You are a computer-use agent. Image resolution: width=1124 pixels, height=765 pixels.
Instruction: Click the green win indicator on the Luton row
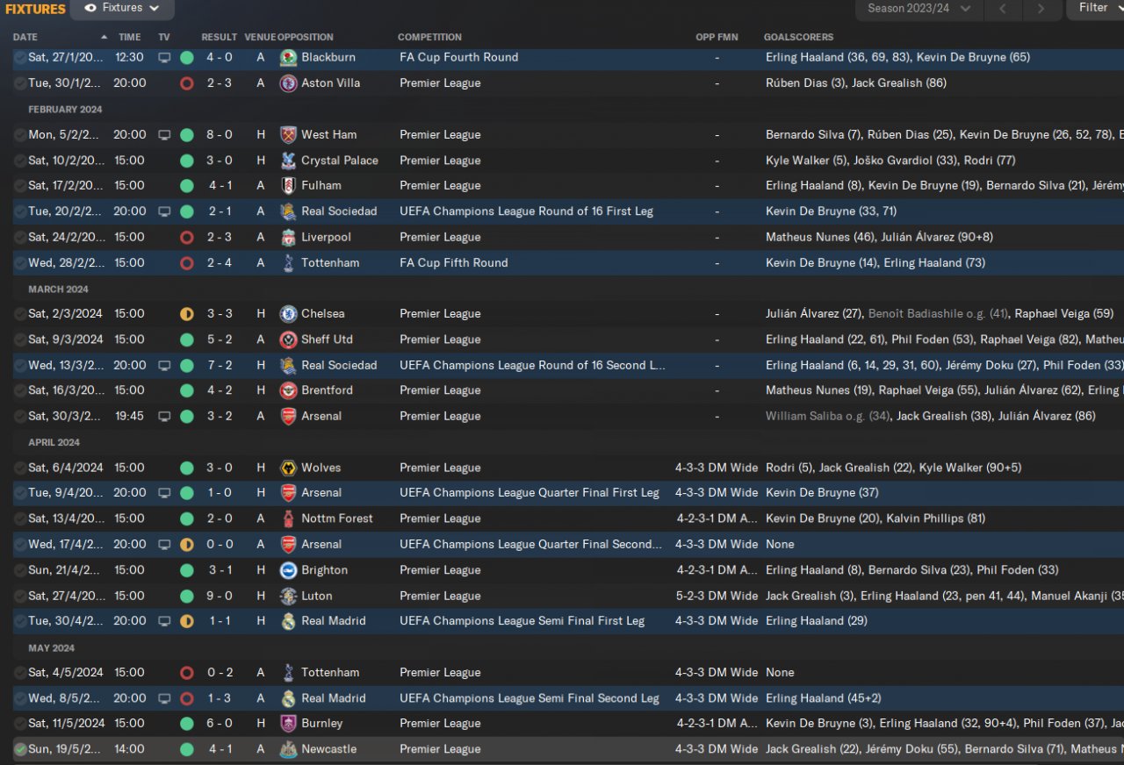click(x=186, y=596)
